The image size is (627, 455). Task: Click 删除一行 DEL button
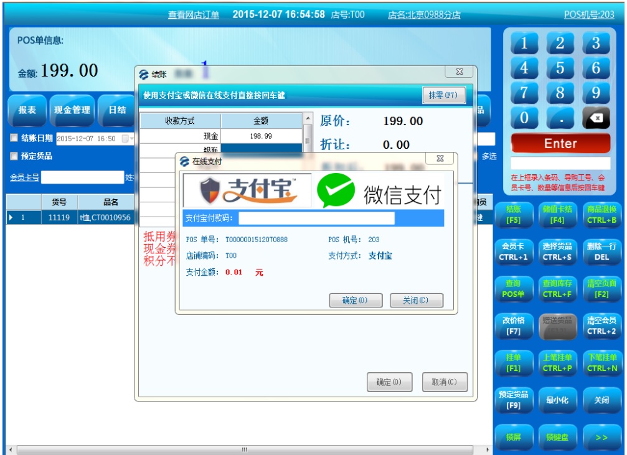[601, 252]
